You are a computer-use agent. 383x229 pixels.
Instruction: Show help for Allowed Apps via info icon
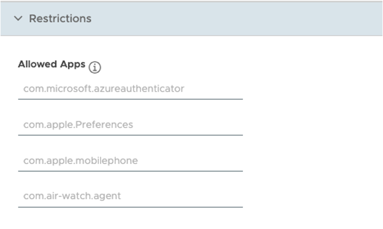(95, 67)
